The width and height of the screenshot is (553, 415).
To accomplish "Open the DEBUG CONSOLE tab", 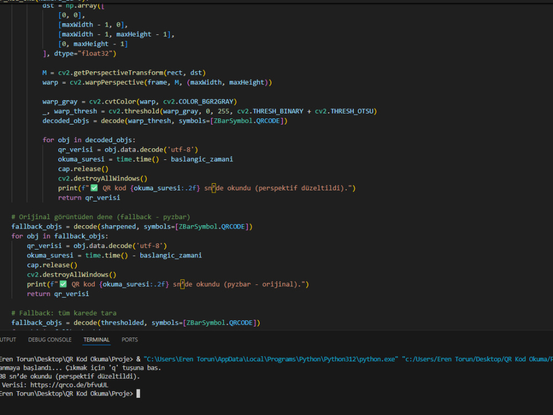I will coord(50,340).
